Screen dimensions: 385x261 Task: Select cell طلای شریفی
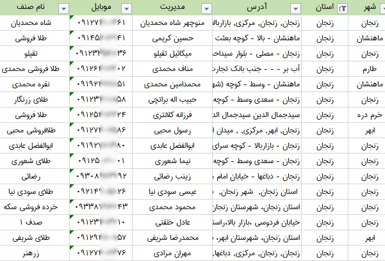(x=35, y=238)
